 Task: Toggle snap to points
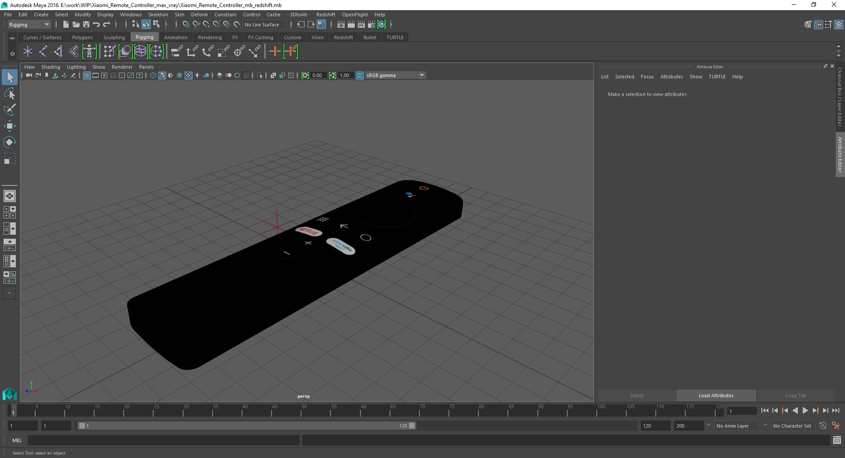click(x=206, y=25)
